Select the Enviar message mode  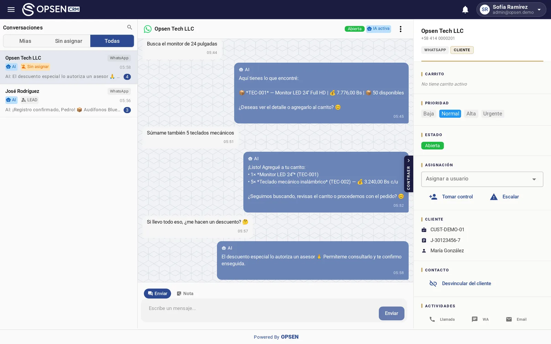tap(157, 293)
